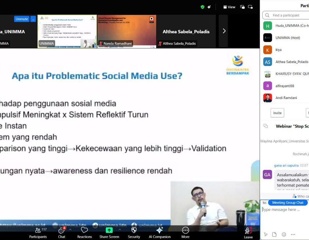The width and height of the screenshot is (309, 240).
Task: Click the Invite button
Action: [277, 113]
